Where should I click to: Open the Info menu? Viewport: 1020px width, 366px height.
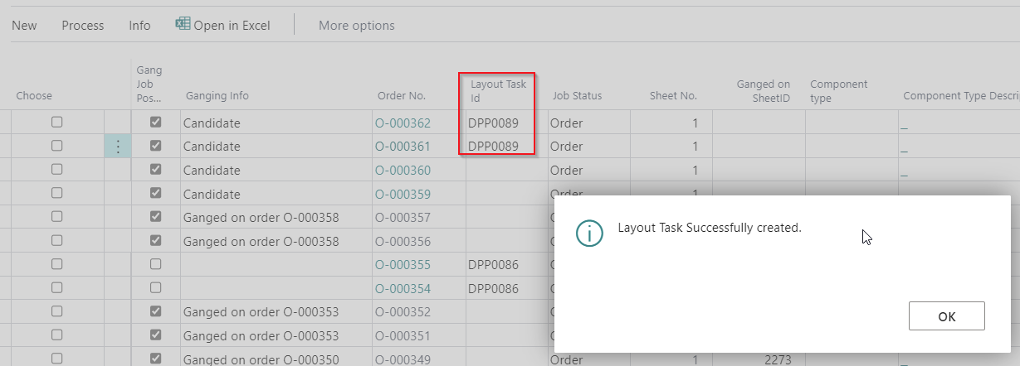139,26
